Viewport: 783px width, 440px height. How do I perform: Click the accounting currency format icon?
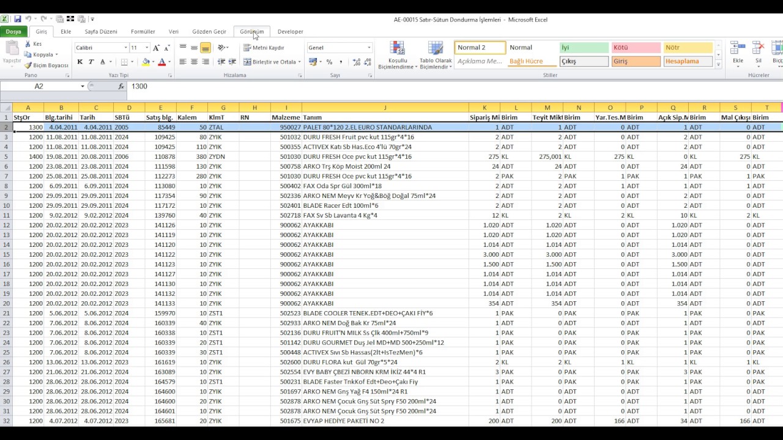(313, 62)
